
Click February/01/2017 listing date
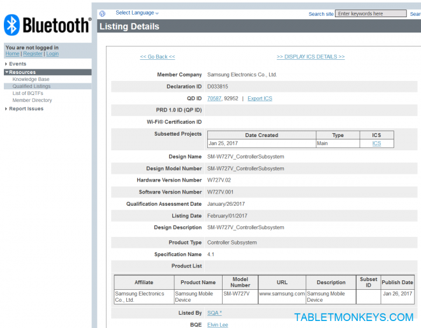coord(227,216)
